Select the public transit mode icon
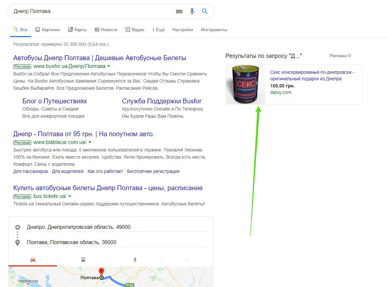The image size is (388, 287). 83,260
